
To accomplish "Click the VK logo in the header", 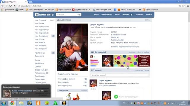I will point(44,14).
